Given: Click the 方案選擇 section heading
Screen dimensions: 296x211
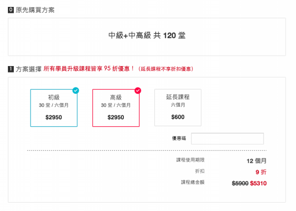Looking at the screenshot, I should click(28, 69).
